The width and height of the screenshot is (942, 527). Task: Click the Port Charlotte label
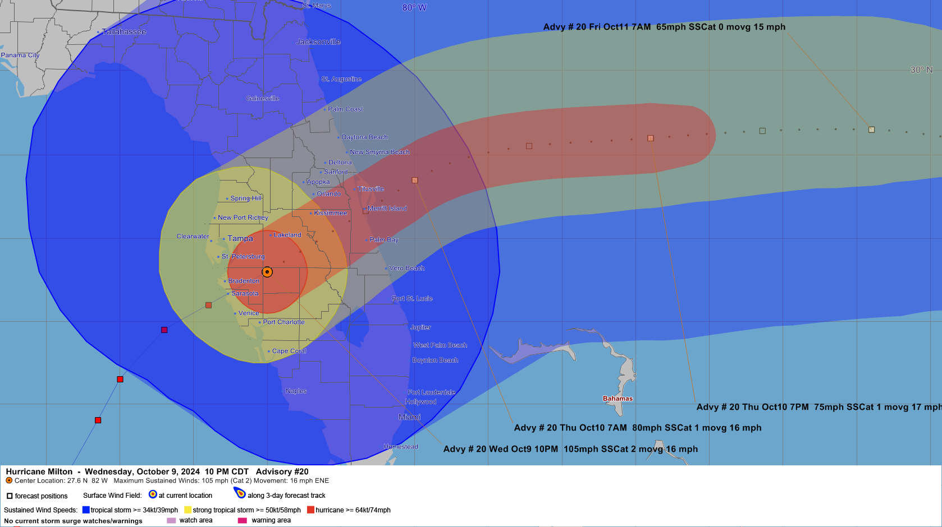(284, 322)
